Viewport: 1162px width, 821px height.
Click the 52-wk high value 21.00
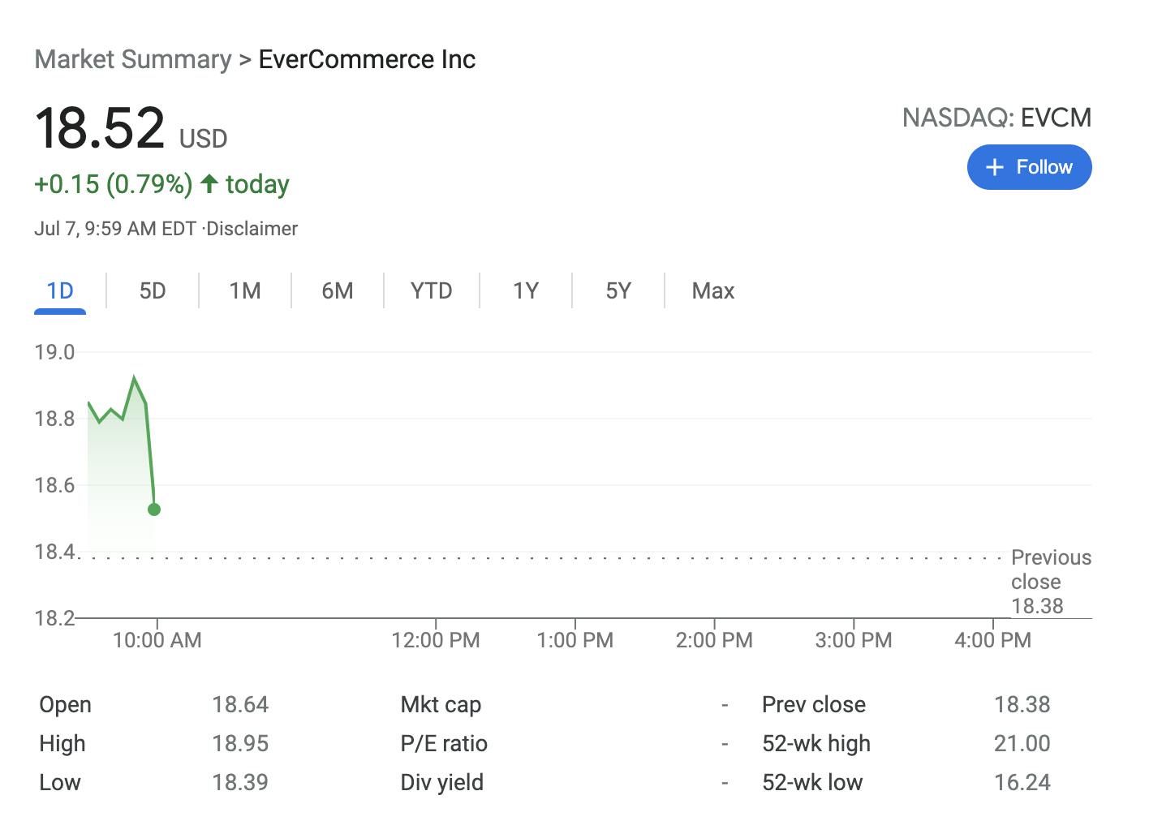point(1023,743)
